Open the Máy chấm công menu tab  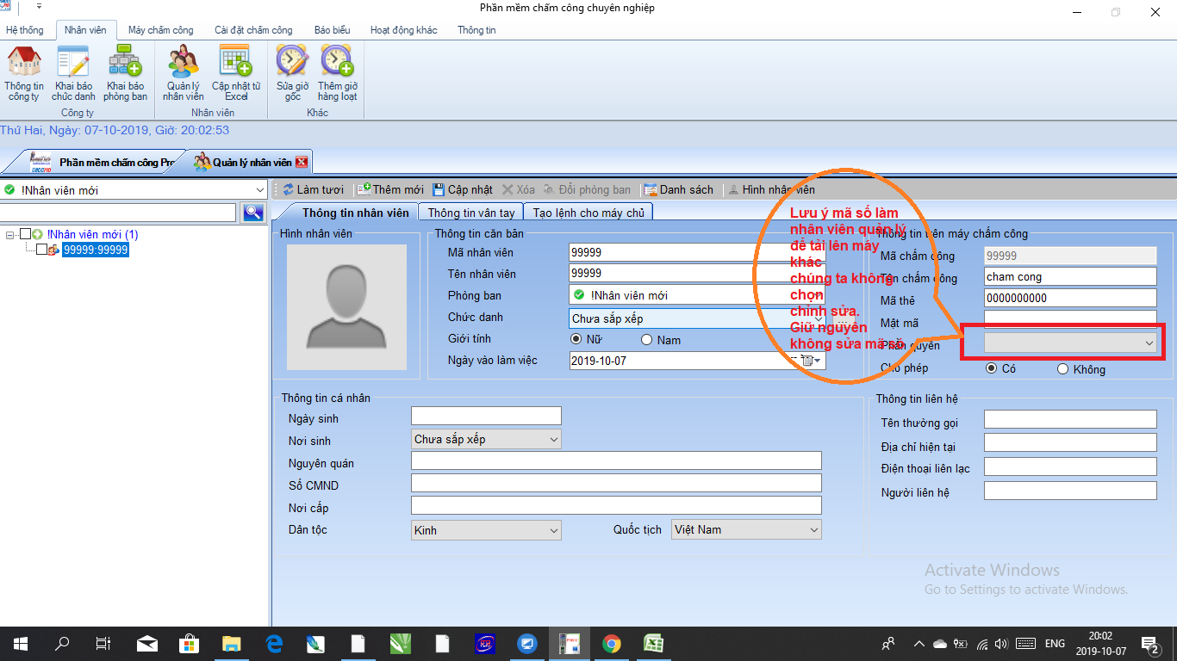click(161, 30)
